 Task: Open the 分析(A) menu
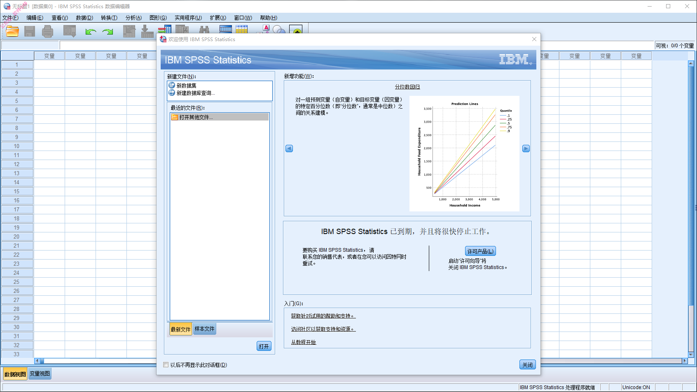coord(133,18)
